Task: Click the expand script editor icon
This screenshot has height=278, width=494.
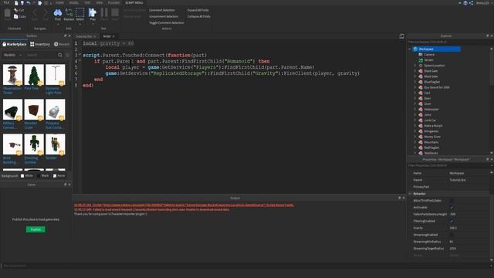Action: (x=401, y=36)
